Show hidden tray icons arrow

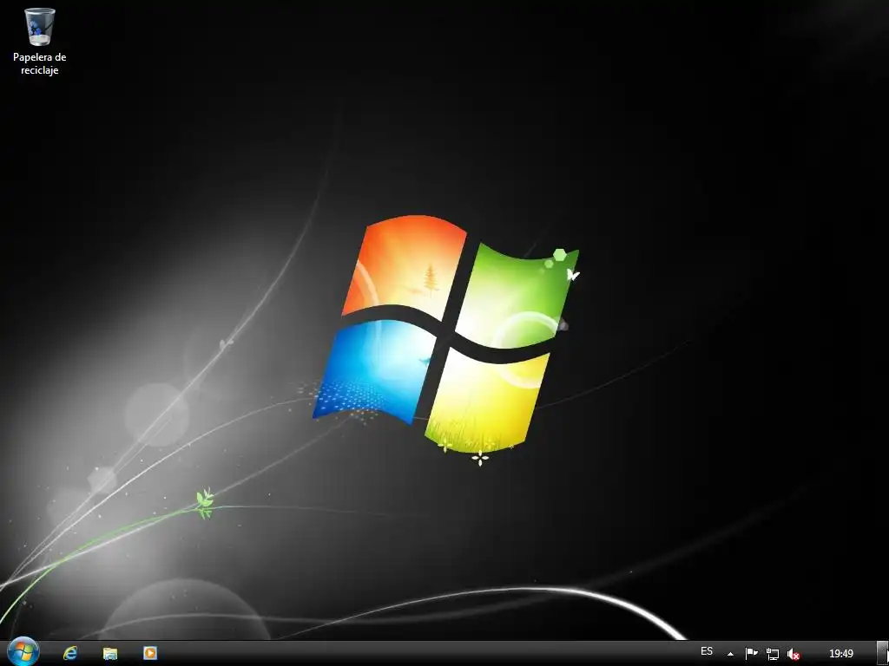point(730,654)
